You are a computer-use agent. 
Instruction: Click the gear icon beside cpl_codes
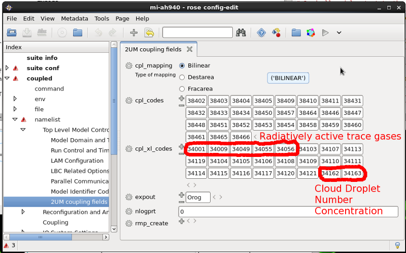pos(129,100)
